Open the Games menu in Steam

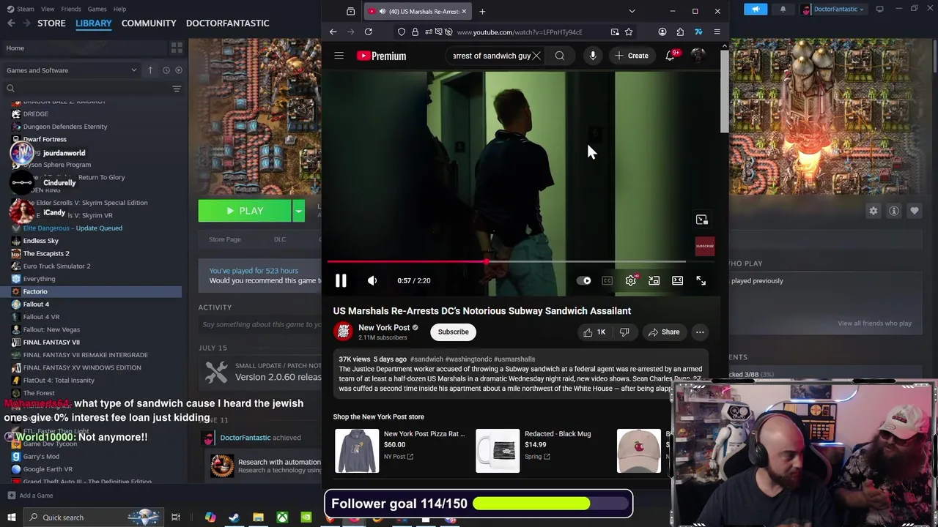pyautogui.click(x=97, y=9)
